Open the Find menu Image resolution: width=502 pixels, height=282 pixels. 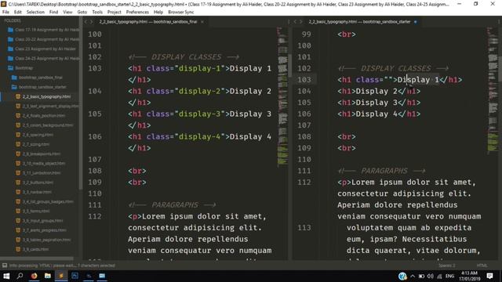coord(53,13)
